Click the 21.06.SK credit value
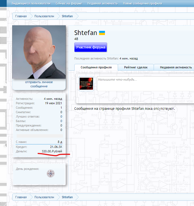Image resolution: width=194 pixels, height=206 pixels. point(56,147)
